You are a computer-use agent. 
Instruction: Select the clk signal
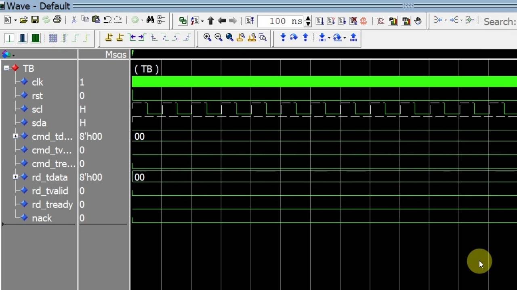click(37, 82)
